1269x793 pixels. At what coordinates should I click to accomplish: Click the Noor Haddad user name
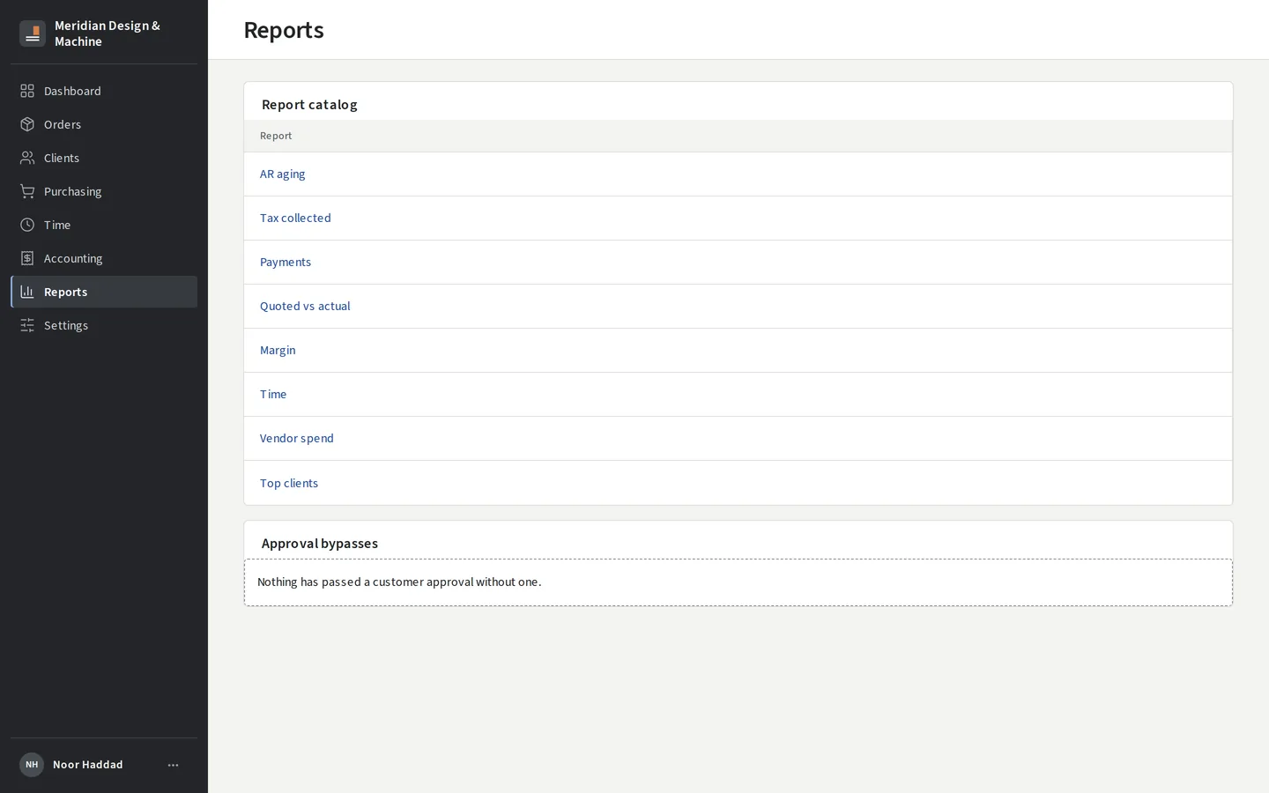[88, 765]
